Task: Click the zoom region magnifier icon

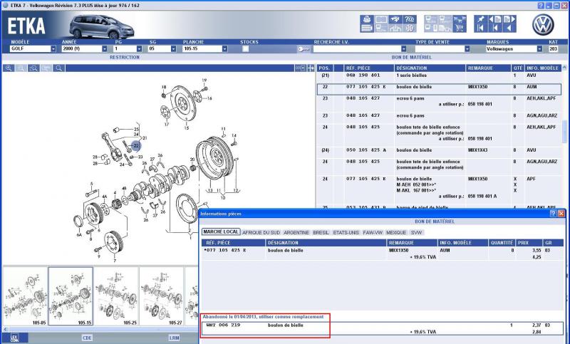Action: click(x=33, y=68)
